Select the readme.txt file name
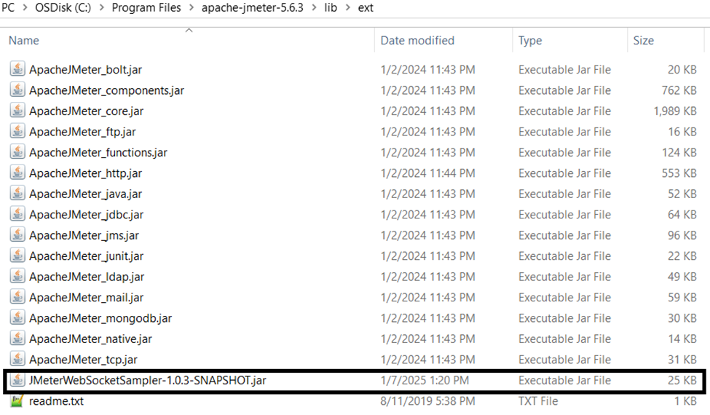Viewport: 710px width, 415px height. coord(56,401)
